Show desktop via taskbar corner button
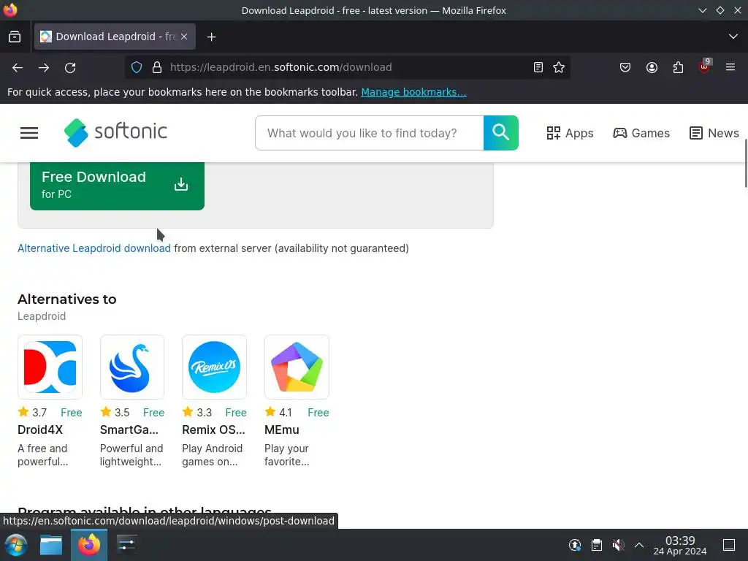Image resolution: width=748 pixels, height=561 pixels. (x=729, y=545)
